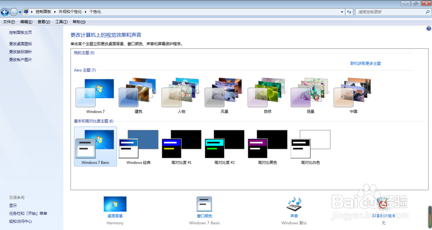Click 控制面板 in the breadcrumb path

pyautogui.click(x=43, y=12)
